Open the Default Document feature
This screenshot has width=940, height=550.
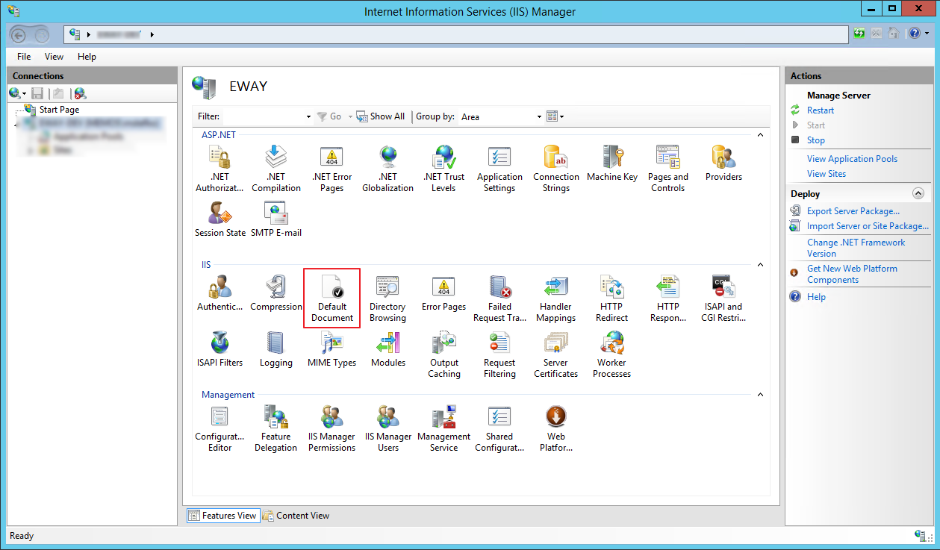coord(332,298)
